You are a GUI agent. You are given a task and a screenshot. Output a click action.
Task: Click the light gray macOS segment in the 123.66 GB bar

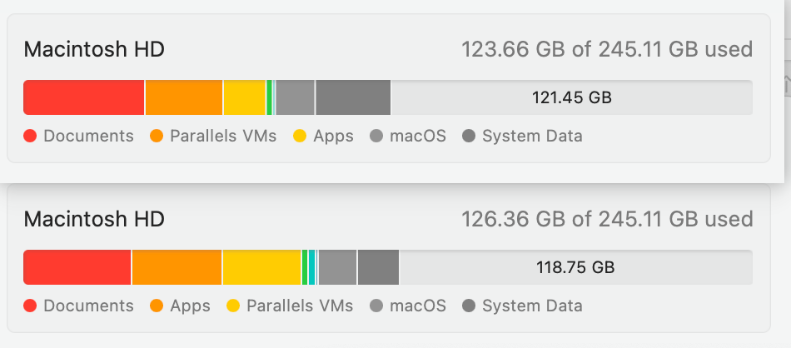tap(295, 97)
